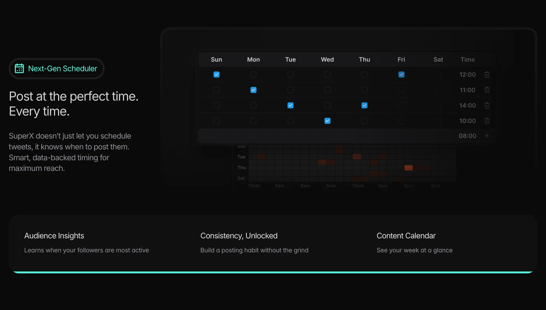Click the calendar icon in Next-Gen Scheduler badge
Image resolution: width=546 pixels, height=310 pixels.
[x=19, y=68]
